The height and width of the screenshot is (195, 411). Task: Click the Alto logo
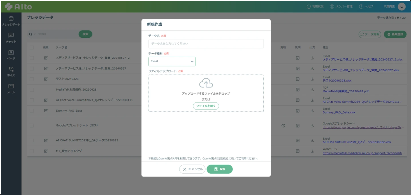[18, 7]
